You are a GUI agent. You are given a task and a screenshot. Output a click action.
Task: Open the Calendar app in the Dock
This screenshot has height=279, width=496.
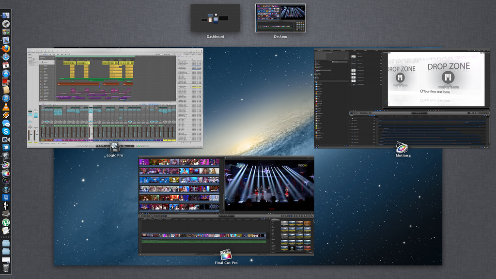click(6, 65)
